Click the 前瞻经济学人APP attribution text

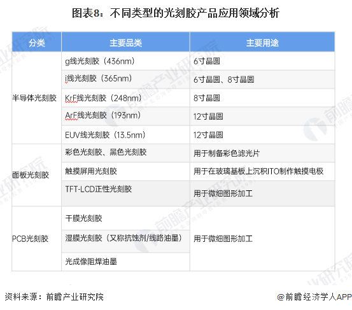point(314,297)
